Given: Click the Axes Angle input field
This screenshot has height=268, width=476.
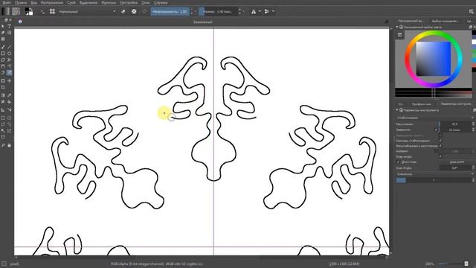Looking at the screenshot, I should [454, 167].
